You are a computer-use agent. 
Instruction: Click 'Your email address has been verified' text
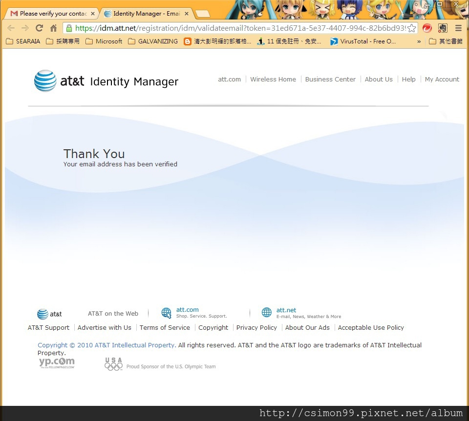[x=120, y=164]
